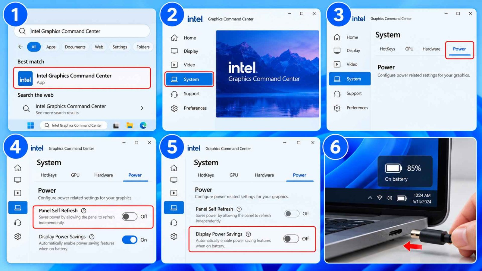Click the Display Power Savings help icon in panel 5

[x=248, y=234]
